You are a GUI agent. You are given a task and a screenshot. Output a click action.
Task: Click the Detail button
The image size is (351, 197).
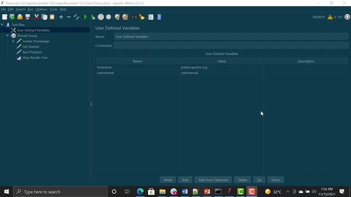tap(168, 180)
